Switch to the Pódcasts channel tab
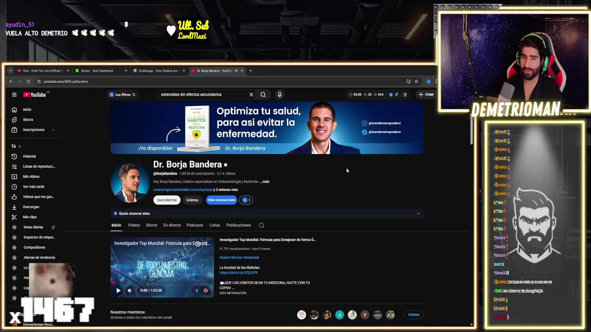This screenshot has height=332, width=591. click(195, 225)
